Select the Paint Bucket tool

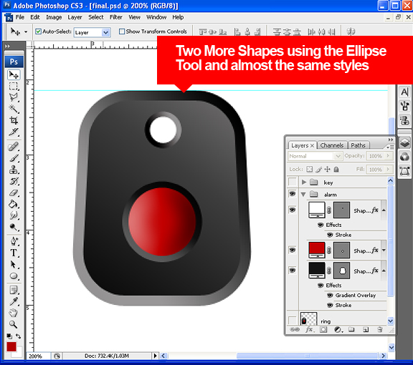[x=14, y=204]
